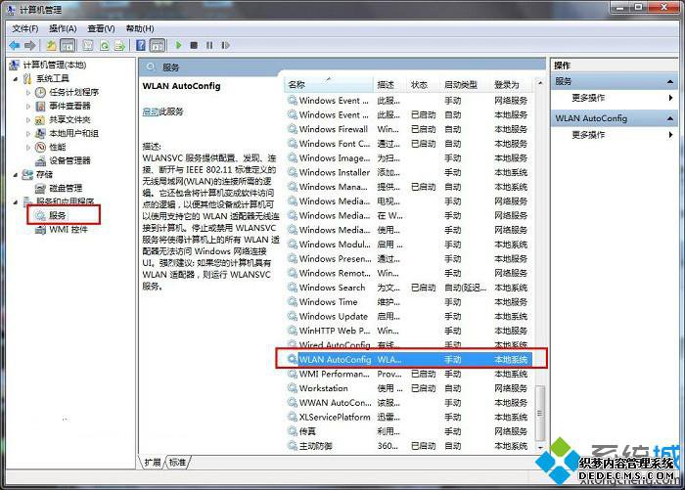The image size is (685, 490).
Task: Open the 文件(F) menu
Action: (24, 28)
